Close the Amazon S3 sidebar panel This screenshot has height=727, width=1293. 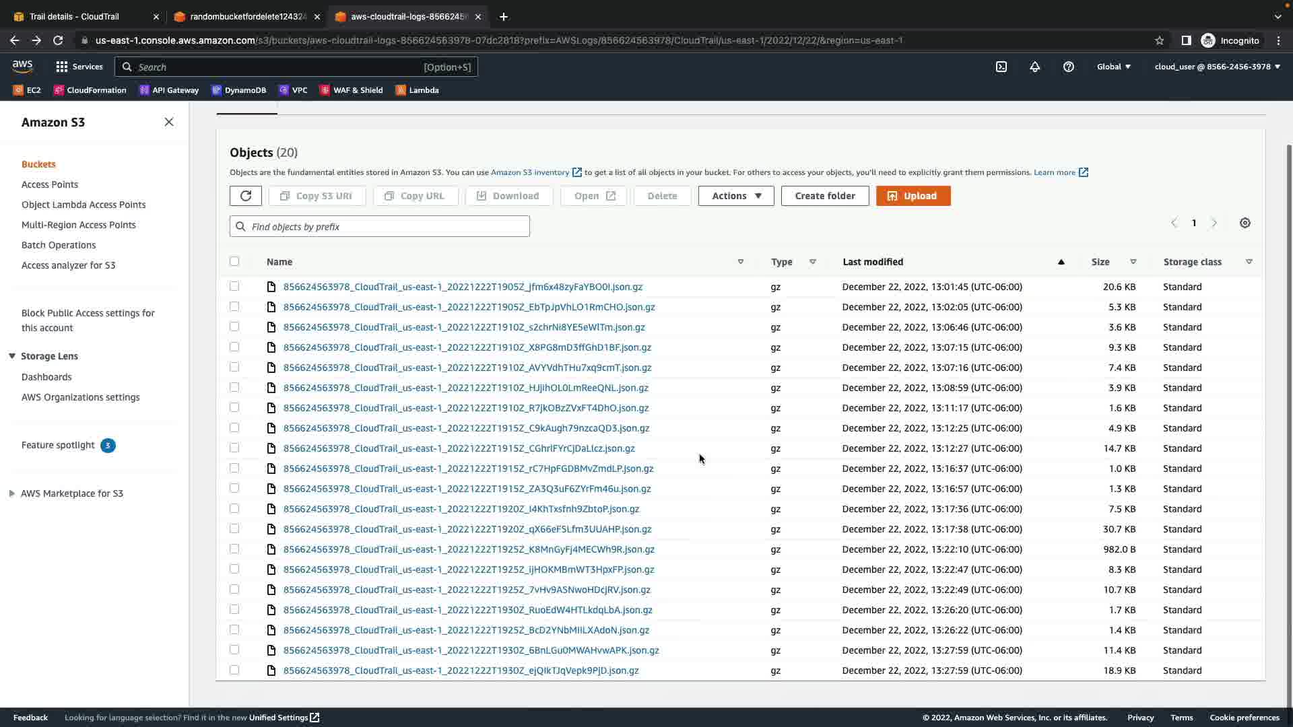tap(169, 122)
